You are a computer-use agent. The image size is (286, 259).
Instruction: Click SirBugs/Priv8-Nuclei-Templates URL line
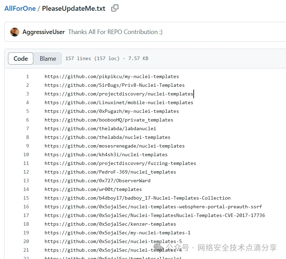(115, 85)
